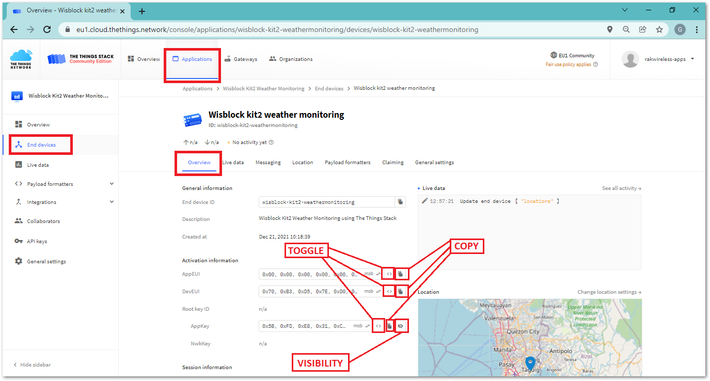Click the Collaborators people icon
Viewport: 710px width, 381px height.
[x=19, y=221]
